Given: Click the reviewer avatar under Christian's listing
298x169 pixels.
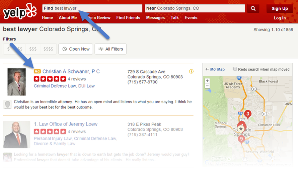Looking at the screenshot, I should click(8, 105).
